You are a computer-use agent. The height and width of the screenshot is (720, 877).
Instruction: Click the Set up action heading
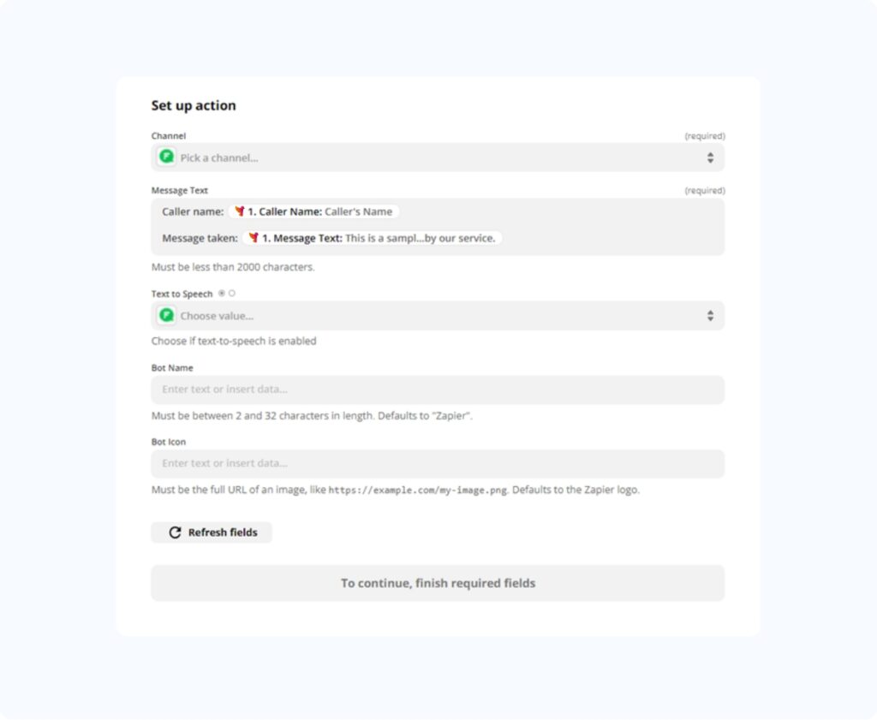click(193, 105)
